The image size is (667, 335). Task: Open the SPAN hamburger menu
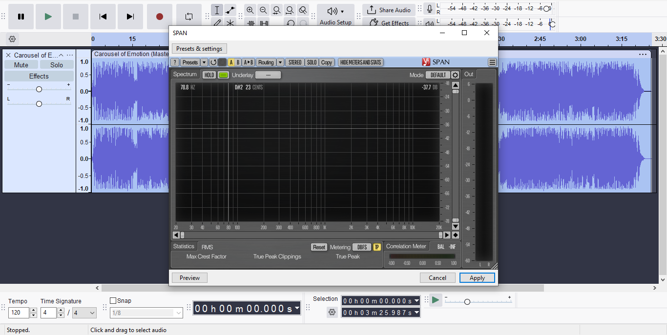[x=492, y=62]
